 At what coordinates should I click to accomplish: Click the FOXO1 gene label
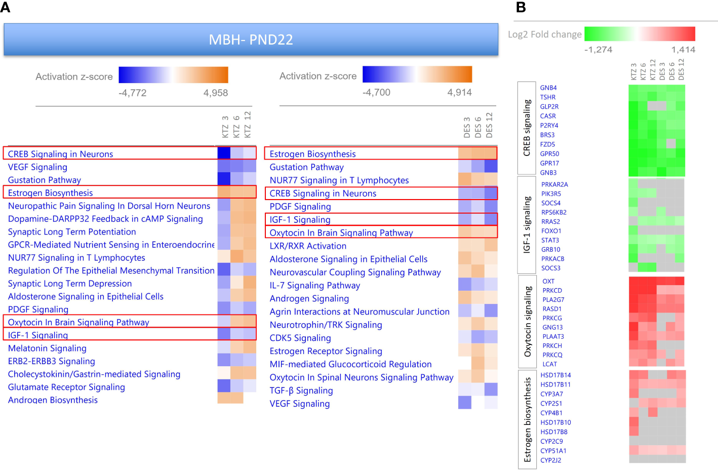[551, 231]
